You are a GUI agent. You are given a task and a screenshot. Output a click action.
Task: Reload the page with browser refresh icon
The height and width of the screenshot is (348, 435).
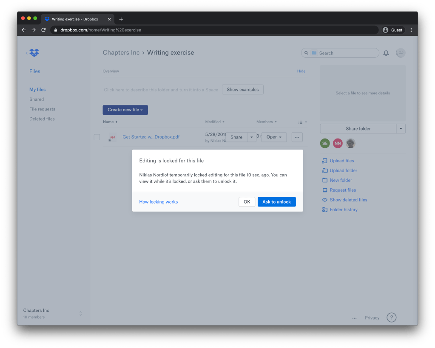(x=43, y=30)
